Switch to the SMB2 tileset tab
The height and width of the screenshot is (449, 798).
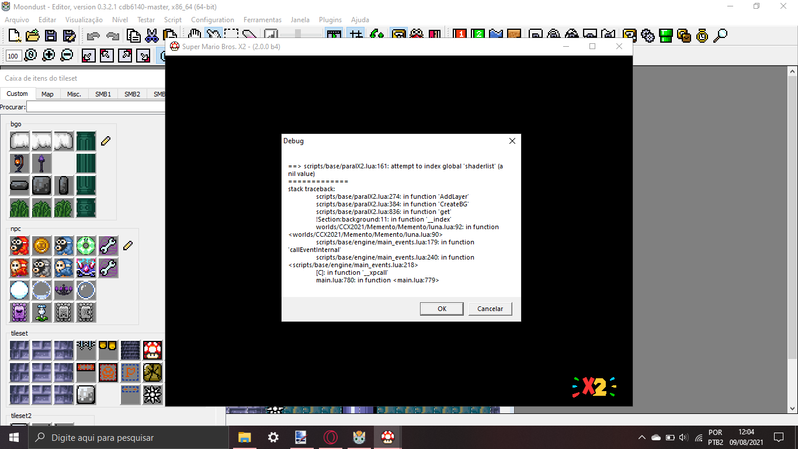click(x=133, y=94)
